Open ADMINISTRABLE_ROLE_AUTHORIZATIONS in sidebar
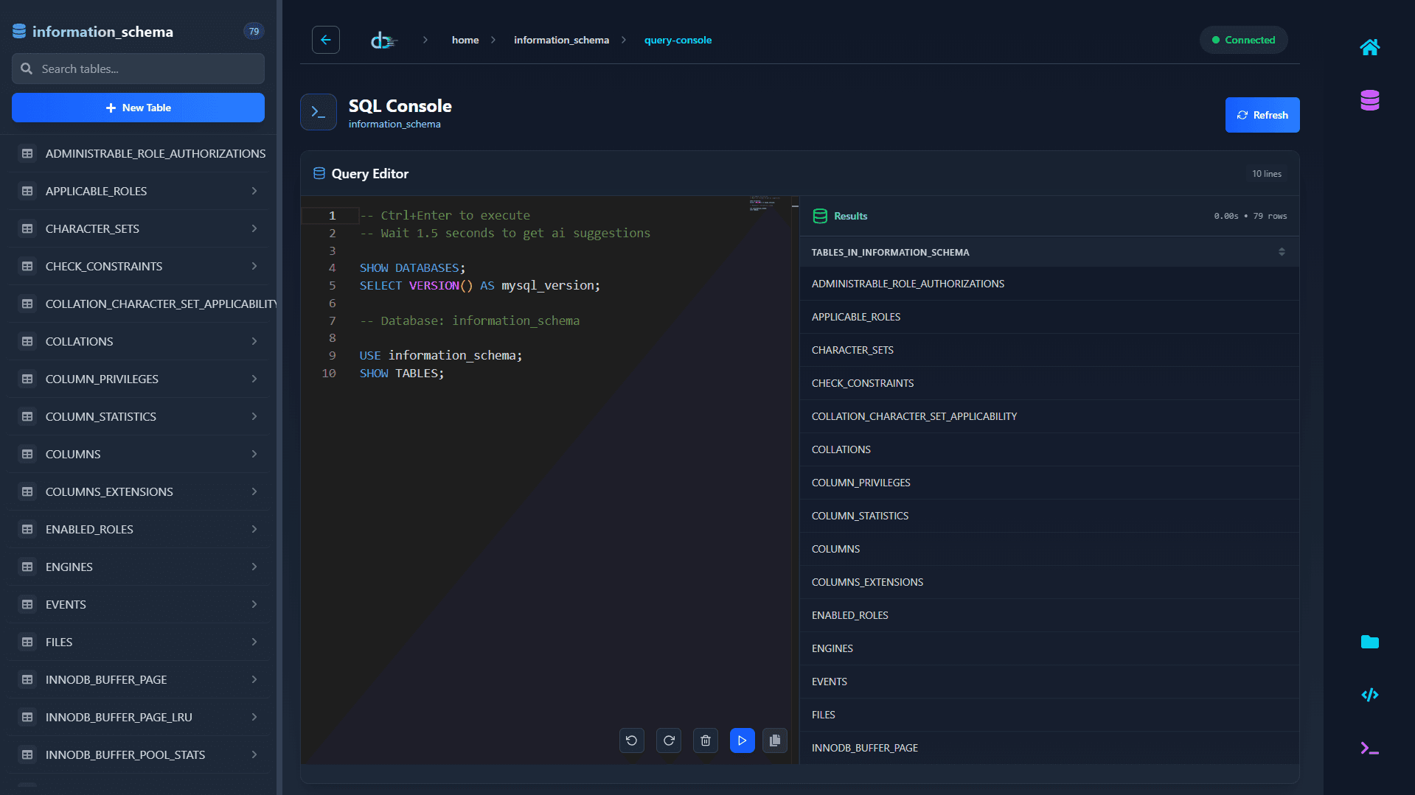The image size is (1415, 795). [140, 153]
